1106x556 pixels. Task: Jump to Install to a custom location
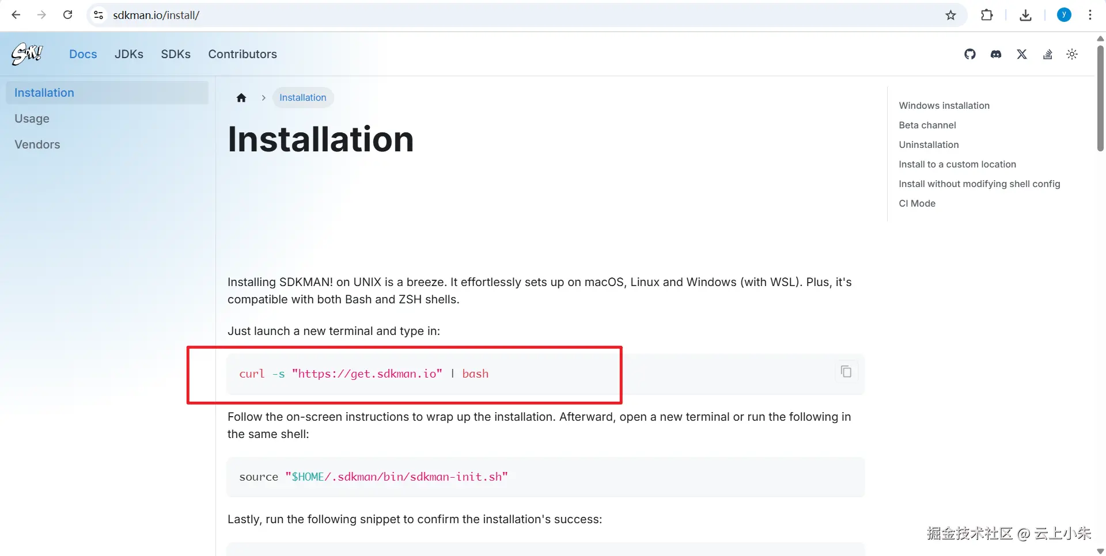pyautogui.click(x=957, y=164)
